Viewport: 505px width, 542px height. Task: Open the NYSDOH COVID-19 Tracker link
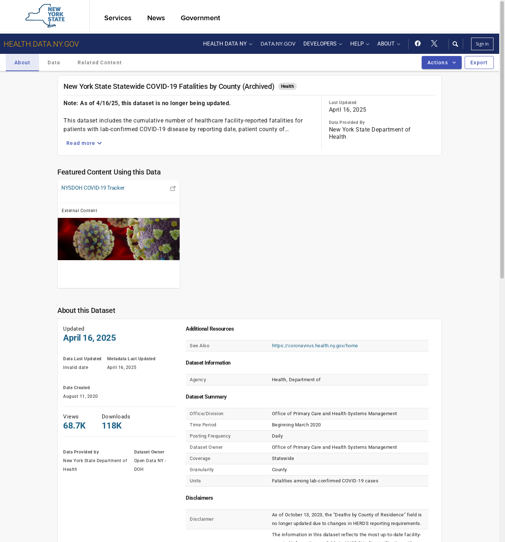pos(93,188)
